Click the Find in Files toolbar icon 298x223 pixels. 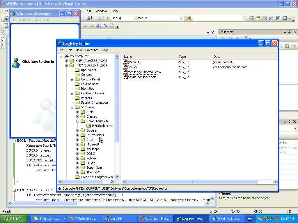point(189,18)
